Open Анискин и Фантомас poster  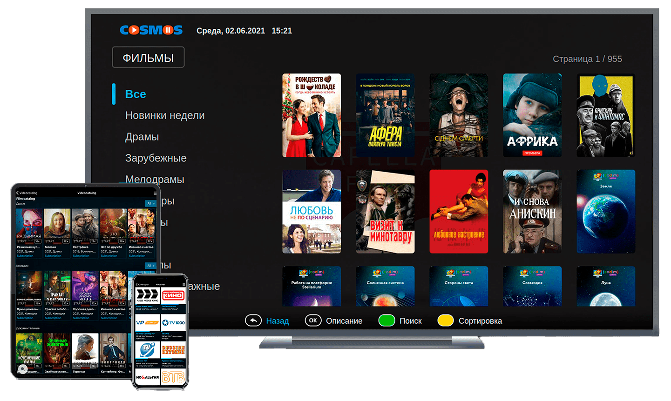[x=606, y=115]
